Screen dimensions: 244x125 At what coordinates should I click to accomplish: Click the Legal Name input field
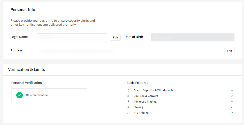(x=72, y=37)
